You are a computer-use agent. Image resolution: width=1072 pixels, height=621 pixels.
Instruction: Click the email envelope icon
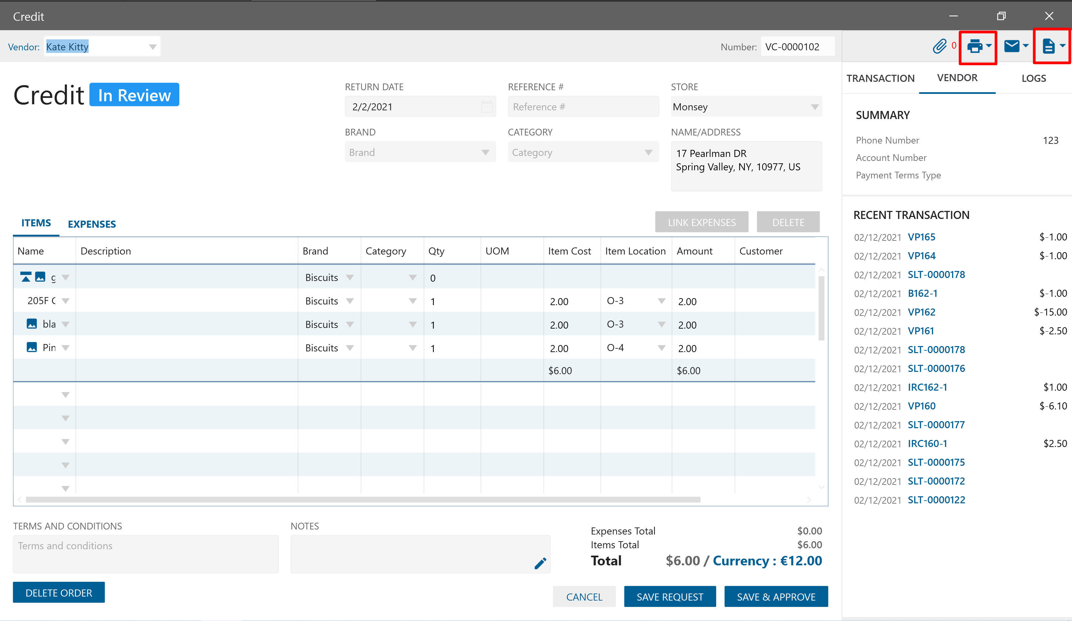click(x=1012, y=46)
